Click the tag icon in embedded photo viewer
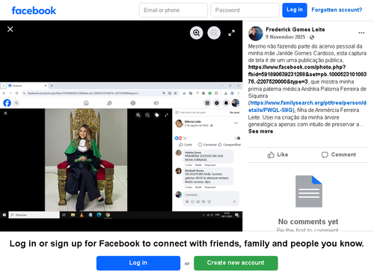The image size is (374, 280). pyautogui.click(x=157, y=115)
